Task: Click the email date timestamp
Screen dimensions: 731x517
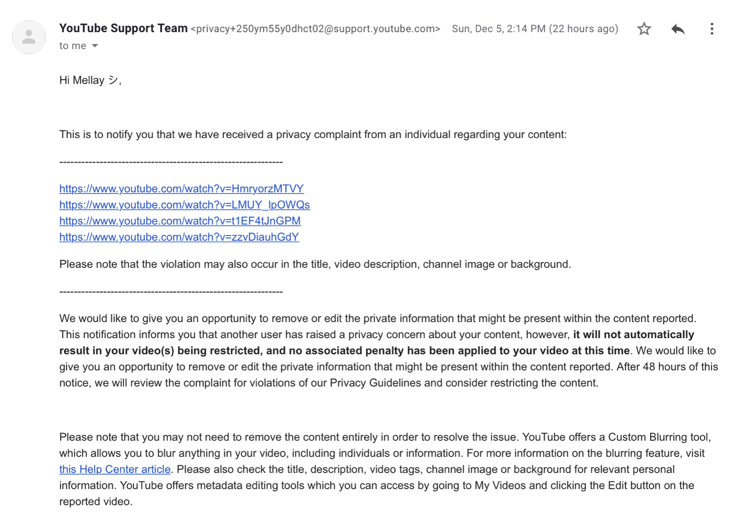Action: (x=535, y=29)
